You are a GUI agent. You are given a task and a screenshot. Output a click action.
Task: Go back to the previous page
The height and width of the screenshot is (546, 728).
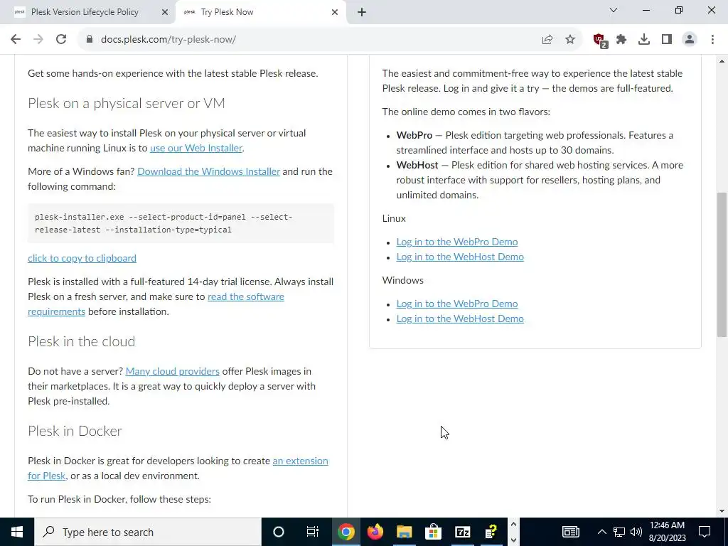pos(16,40)
